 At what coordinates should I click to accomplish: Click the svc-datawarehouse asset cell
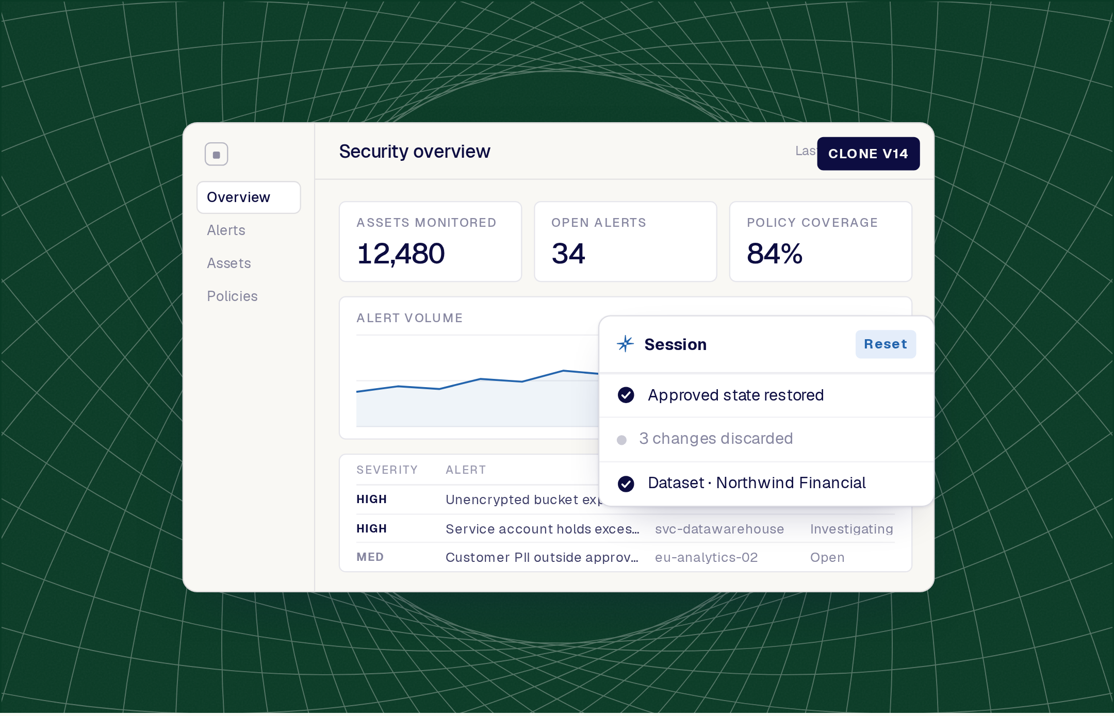coord(719,529)
